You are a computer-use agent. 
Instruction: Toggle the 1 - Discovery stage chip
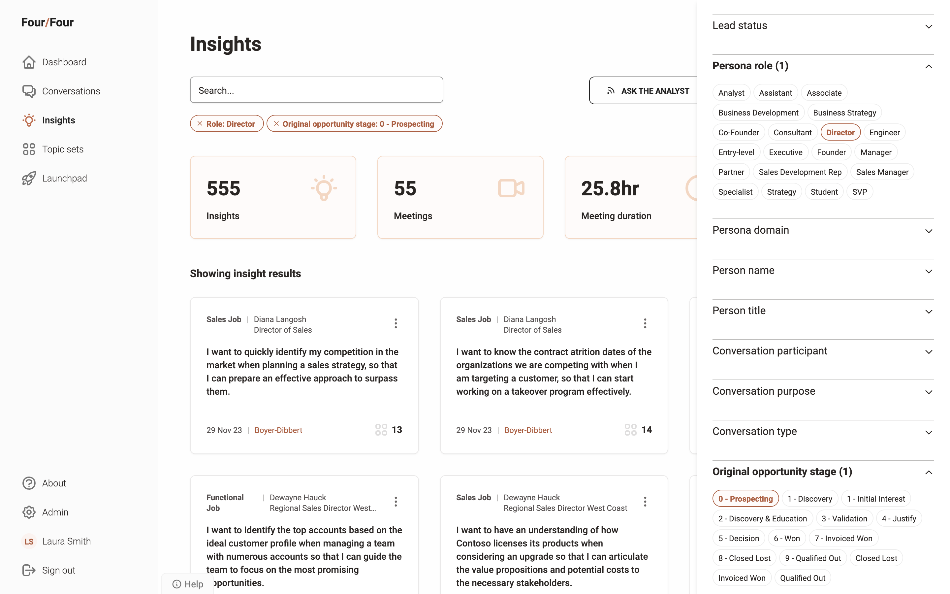[809, 499]
